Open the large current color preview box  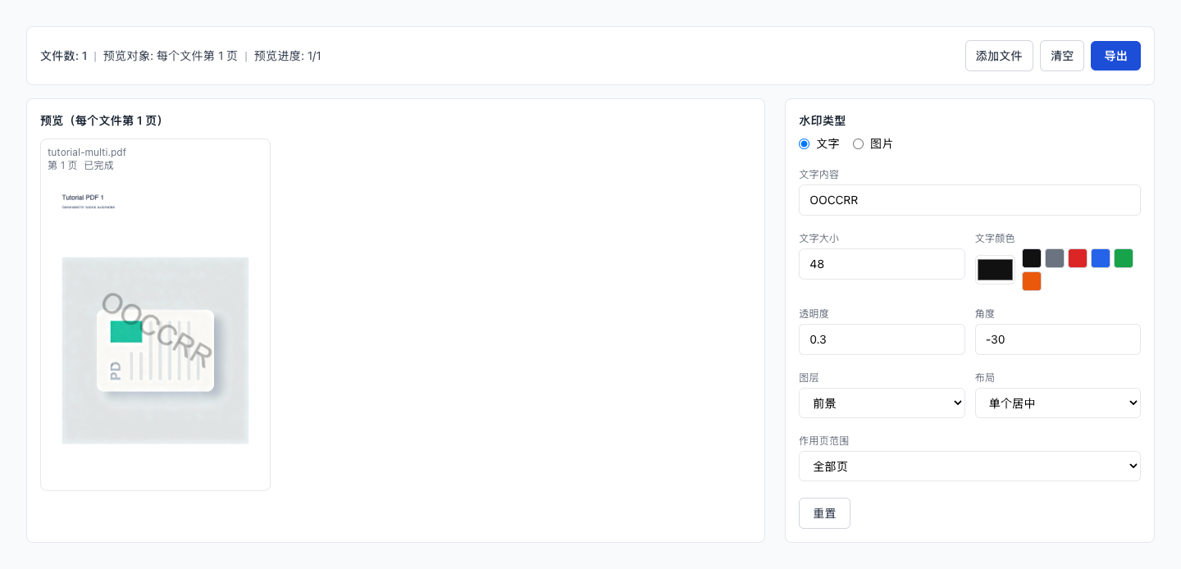click(994, 269)
